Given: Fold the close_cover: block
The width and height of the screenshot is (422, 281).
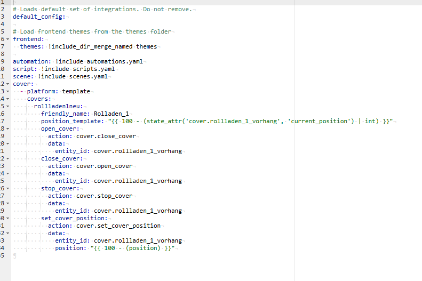Looking at the screenshot, I should (8, 159).
